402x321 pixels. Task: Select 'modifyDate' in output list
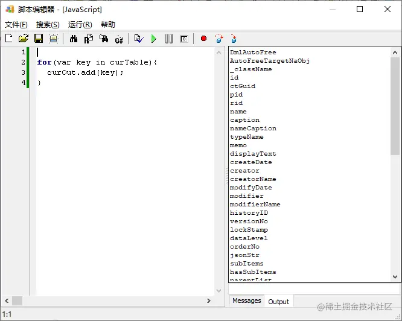click(x=251, y=188)
